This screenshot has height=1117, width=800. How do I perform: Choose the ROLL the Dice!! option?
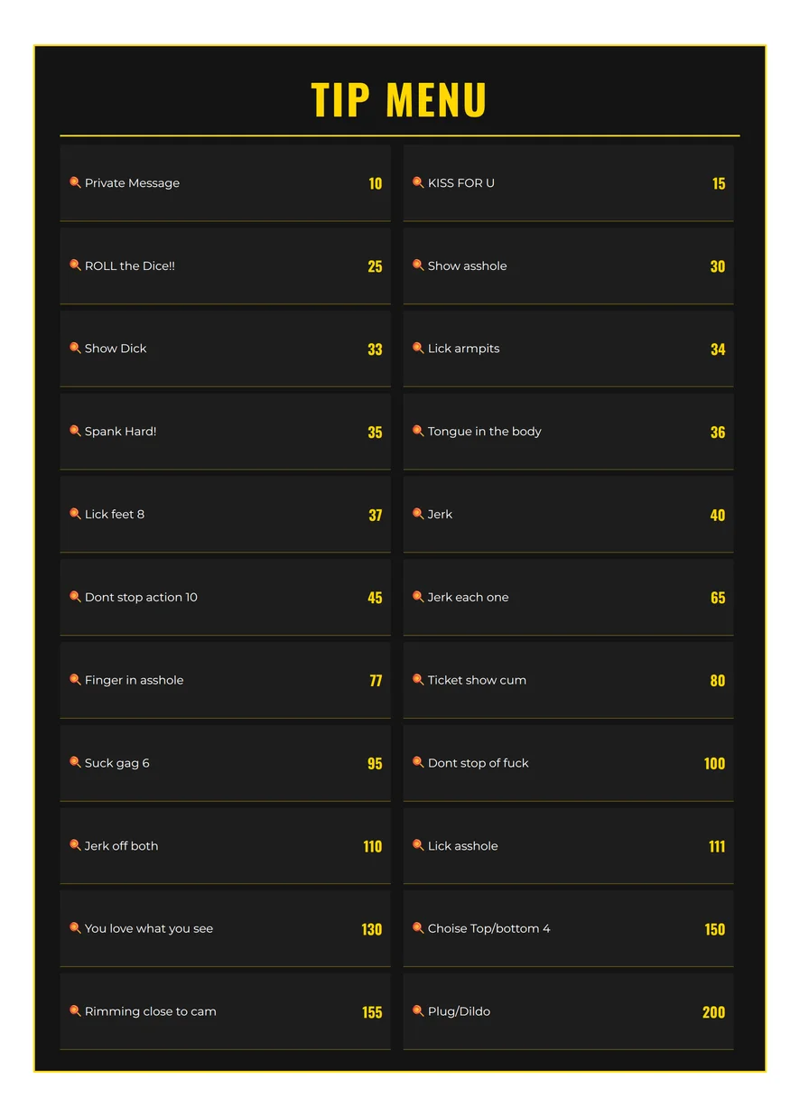tap(225, 266)
